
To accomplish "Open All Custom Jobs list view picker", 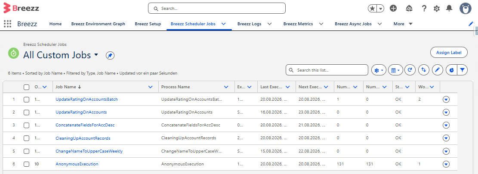I will 96,55.
